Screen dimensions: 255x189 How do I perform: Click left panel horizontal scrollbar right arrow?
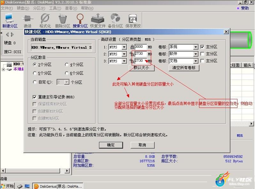67,171
